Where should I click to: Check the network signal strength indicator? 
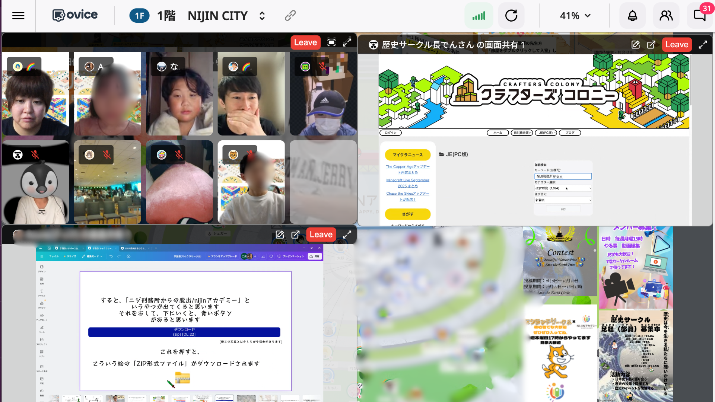479,16
